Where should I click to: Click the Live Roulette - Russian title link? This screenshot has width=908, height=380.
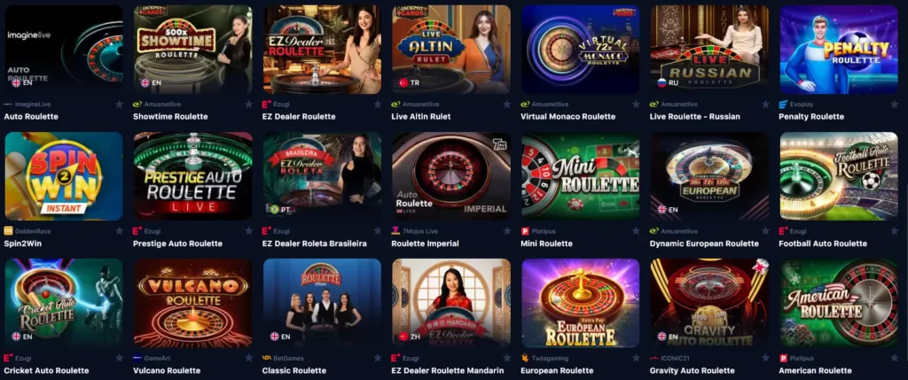pos(695,117)
